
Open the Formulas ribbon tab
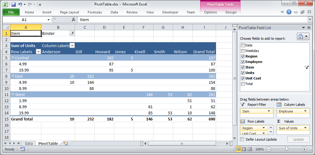[95, 12]
